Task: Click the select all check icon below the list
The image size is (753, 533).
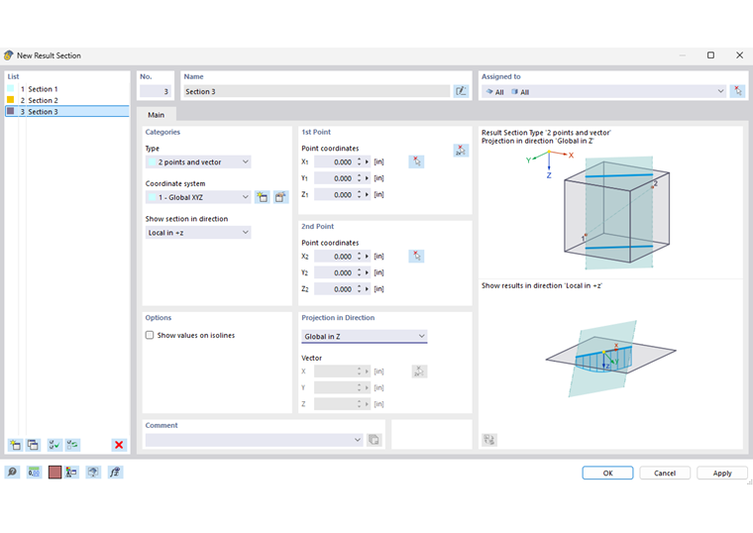Action: coord(54,445)
